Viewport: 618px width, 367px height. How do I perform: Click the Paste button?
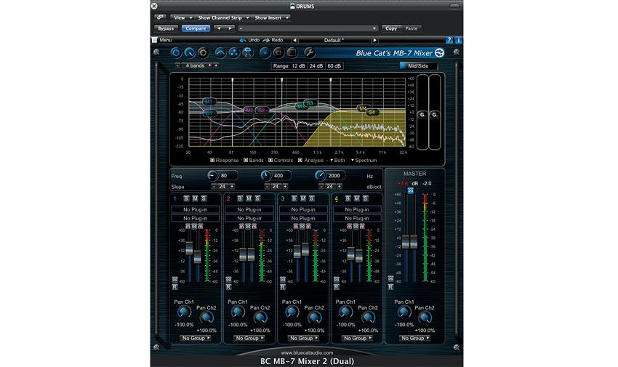pos(411,28)
